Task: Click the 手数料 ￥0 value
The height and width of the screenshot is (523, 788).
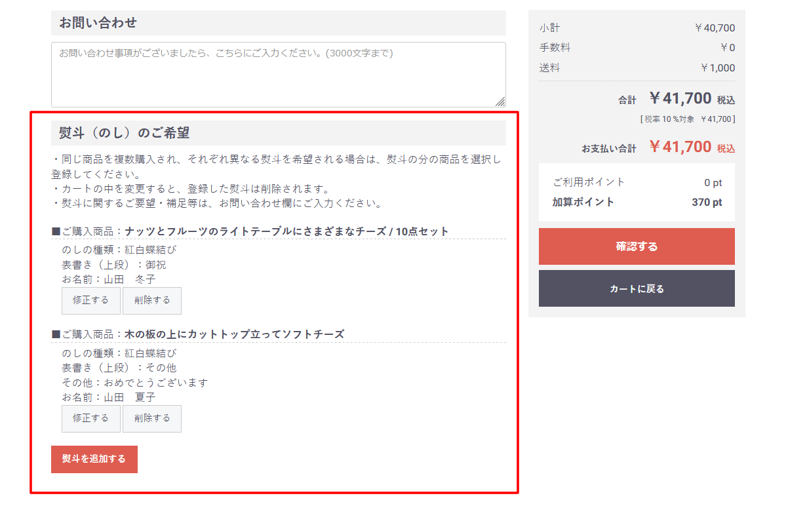Action: (727, 48)
